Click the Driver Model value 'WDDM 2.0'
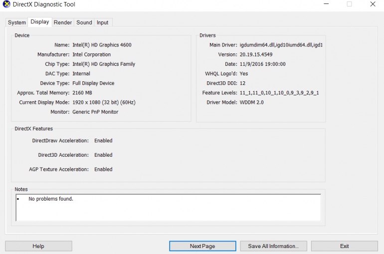The height and width of the screenshot is (254, 384). pyautogui.click(x=251, y=102)
